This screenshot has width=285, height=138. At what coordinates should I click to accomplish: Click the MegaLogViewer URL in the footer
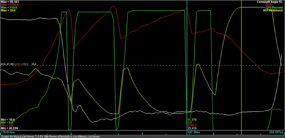pyautogui.click(x=72, y=136)
